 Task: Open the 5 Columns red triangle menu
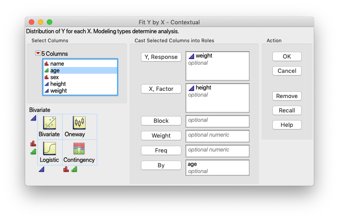click(38, 54)
